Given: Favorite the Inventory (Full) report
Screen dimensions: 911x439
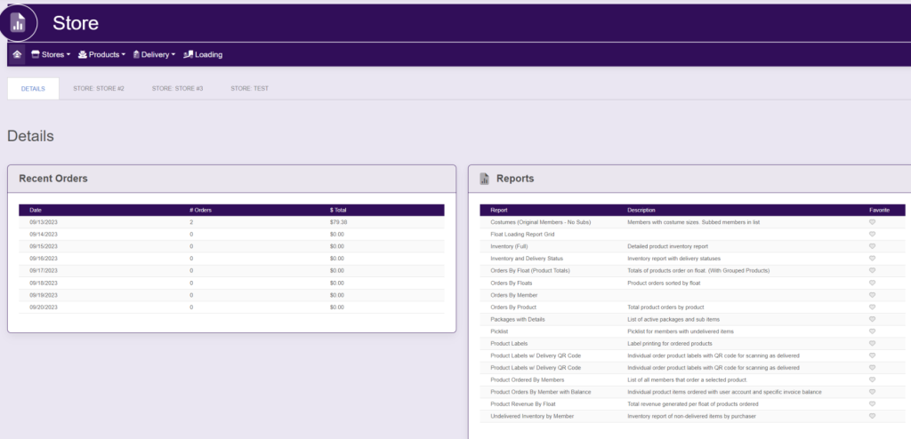Looking at the screenshot, I should (873, 246).
